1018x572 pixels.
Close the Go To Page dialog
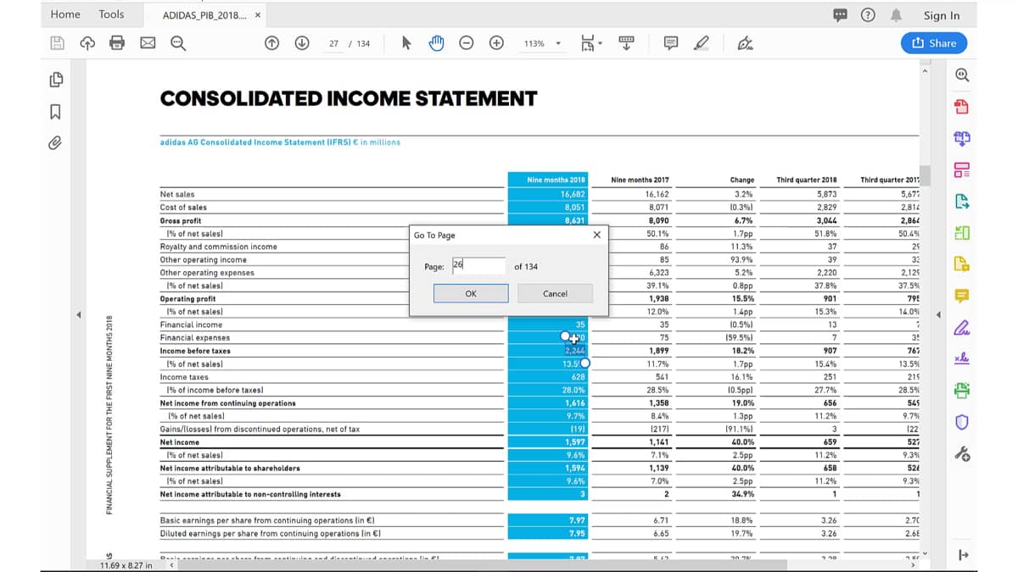596,235
